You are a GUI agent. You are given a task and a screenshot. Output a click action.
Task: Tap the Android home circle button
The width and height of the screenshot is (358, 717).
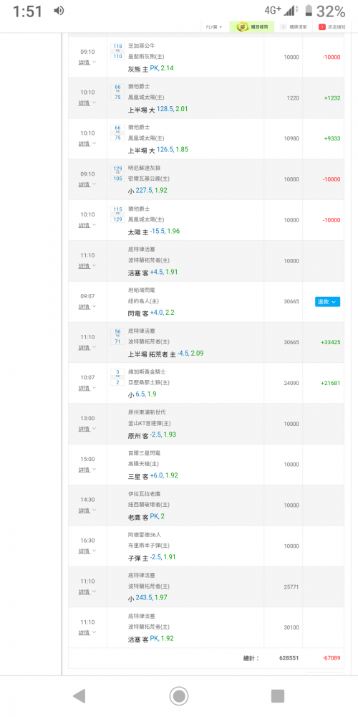pos(179,696)
